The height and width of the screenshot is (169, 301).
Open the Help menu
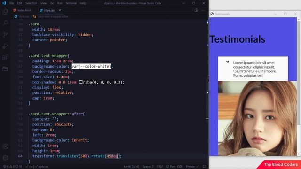83,3
